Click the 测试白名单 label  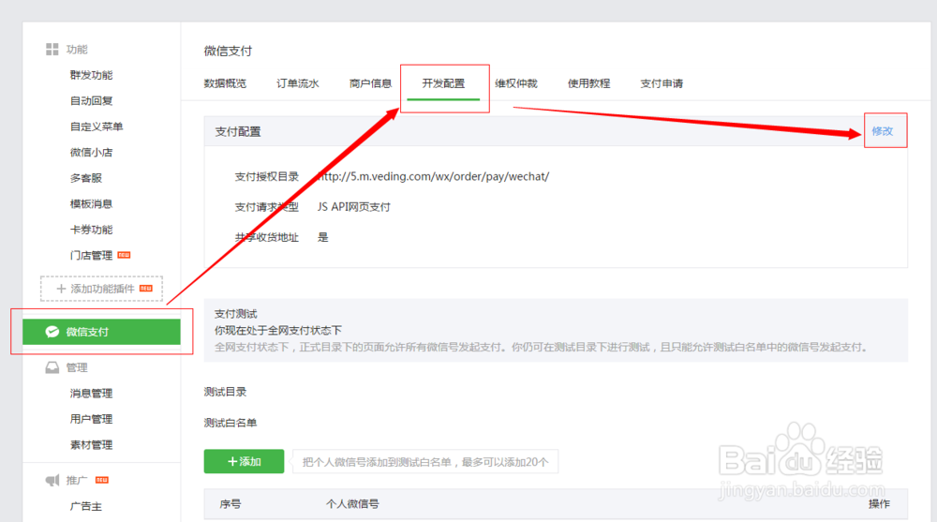point(231,423)
